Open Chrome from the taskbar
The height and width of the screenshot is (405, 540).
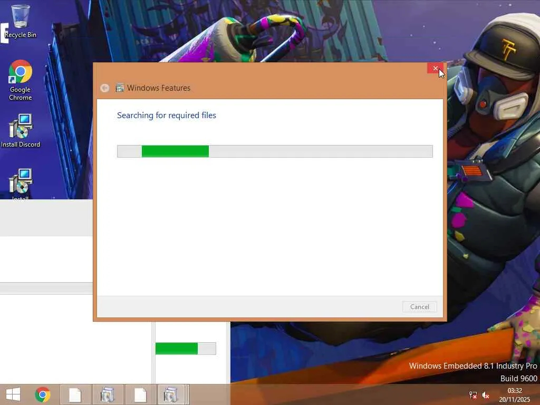tap(43, 394)
